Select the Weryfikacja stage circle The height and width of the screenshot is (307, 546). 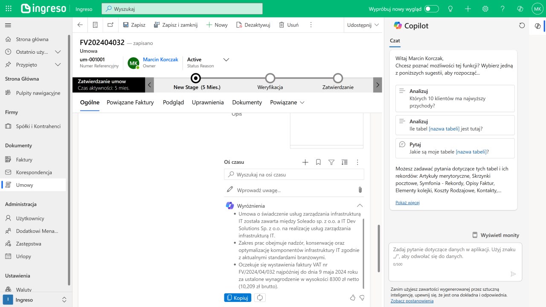(x=270, y=78)
